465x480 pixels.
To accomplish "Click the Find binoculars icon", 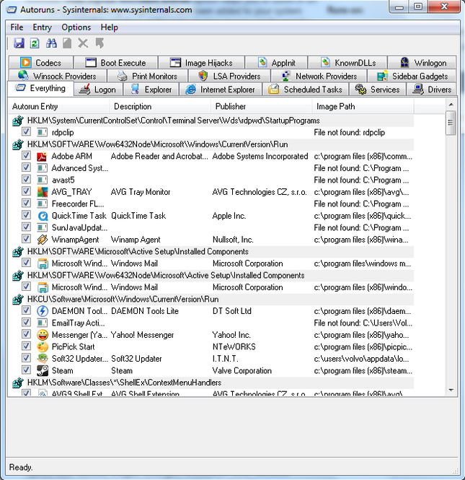I will 51,43.
